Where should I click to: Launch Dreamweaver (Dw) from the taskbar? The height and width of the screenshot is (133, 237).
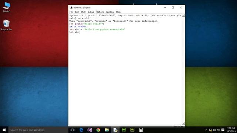click(x=124, y=130)
